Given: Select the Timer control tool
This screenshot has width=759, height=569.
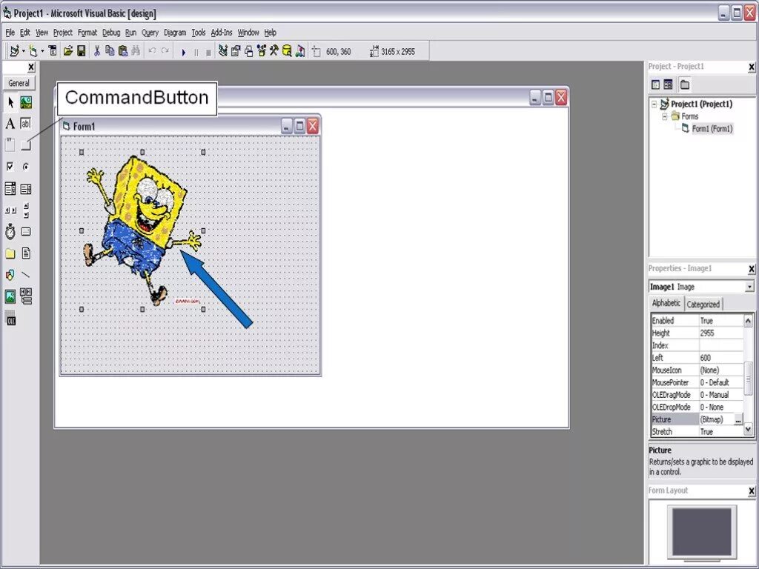Looking at the screenshot, I should coord(10,232).
